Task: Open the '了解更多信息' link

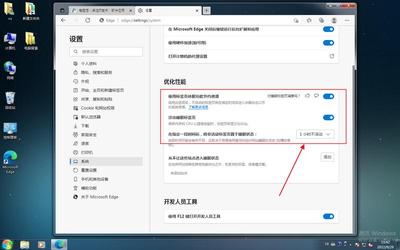Action: (198, 107)
